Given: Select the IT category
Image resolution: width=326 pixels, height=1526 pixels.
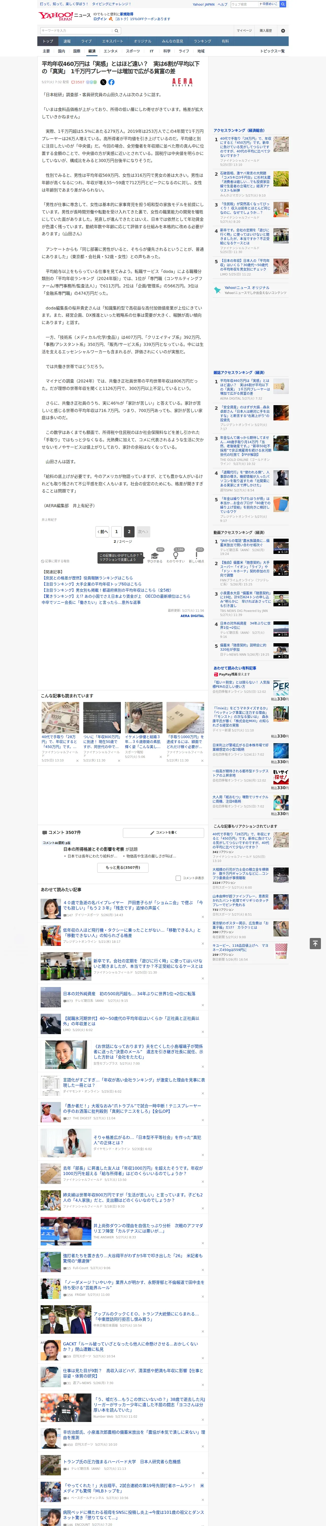Looking at the screenshot, I should click(152, 51).
